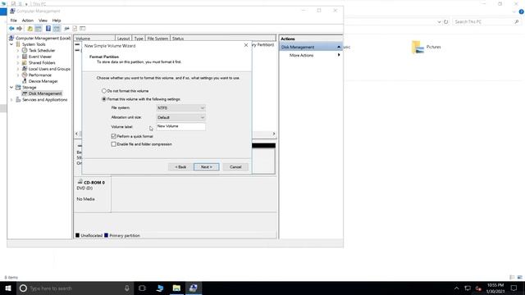Click microphone icon in taskbar search
Screen dimensions: 525x295
(127, 288)
